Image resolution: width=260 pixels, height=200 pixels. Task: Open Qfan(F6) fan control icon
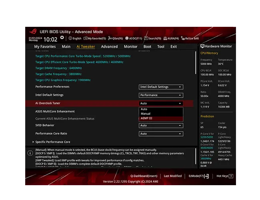[x=110, y=38]
